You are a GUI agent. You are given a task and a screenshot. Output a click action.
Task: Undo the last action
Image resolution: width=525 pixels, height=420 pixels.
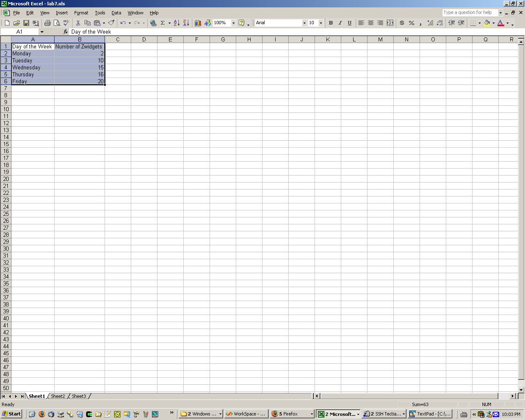pyautogui.click(x=123, y=23)
